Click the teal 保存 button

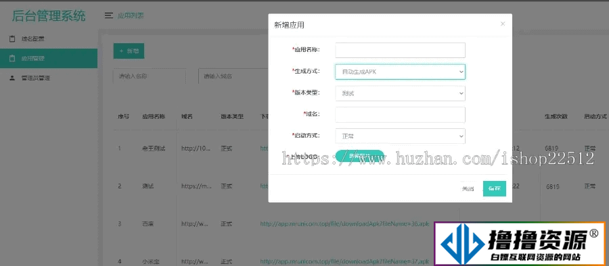pyautogui.click(x=495, y=189)
